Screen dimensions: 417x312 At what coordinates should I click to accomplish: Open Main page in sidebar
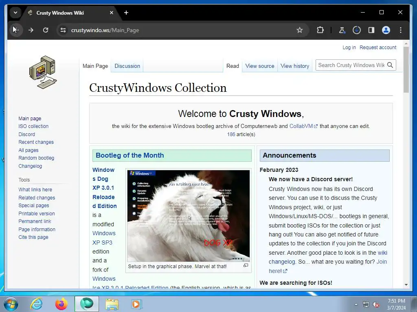[x=30, y=118]
